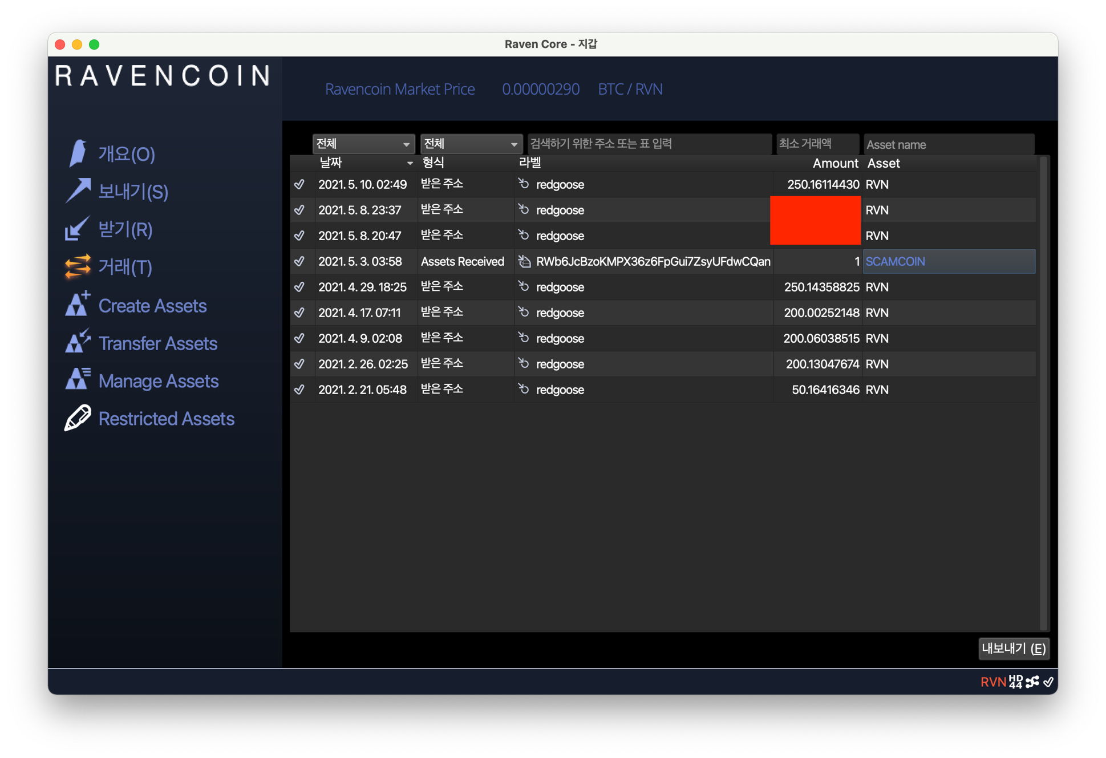
Task: Click the Create Assets icon
Action: [x=78, y=304]
